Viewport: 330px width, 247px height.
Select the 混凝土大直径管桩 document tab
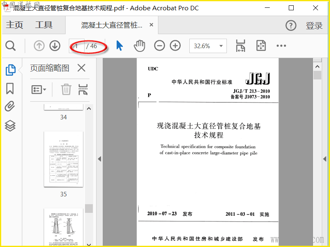(x=111, y=25)
